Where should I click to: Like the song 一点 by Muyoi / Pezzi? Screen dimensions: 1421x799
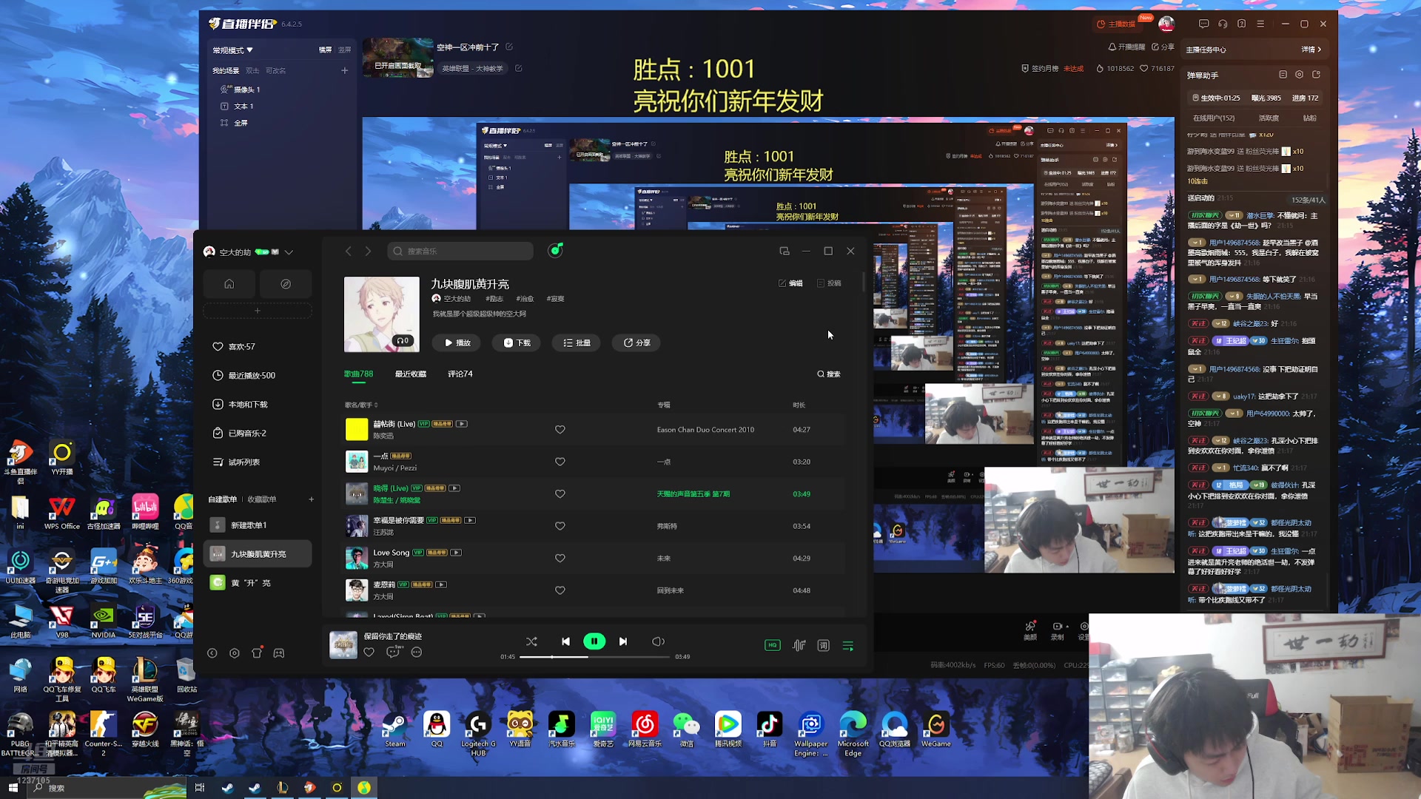click(x=560, y=462)
